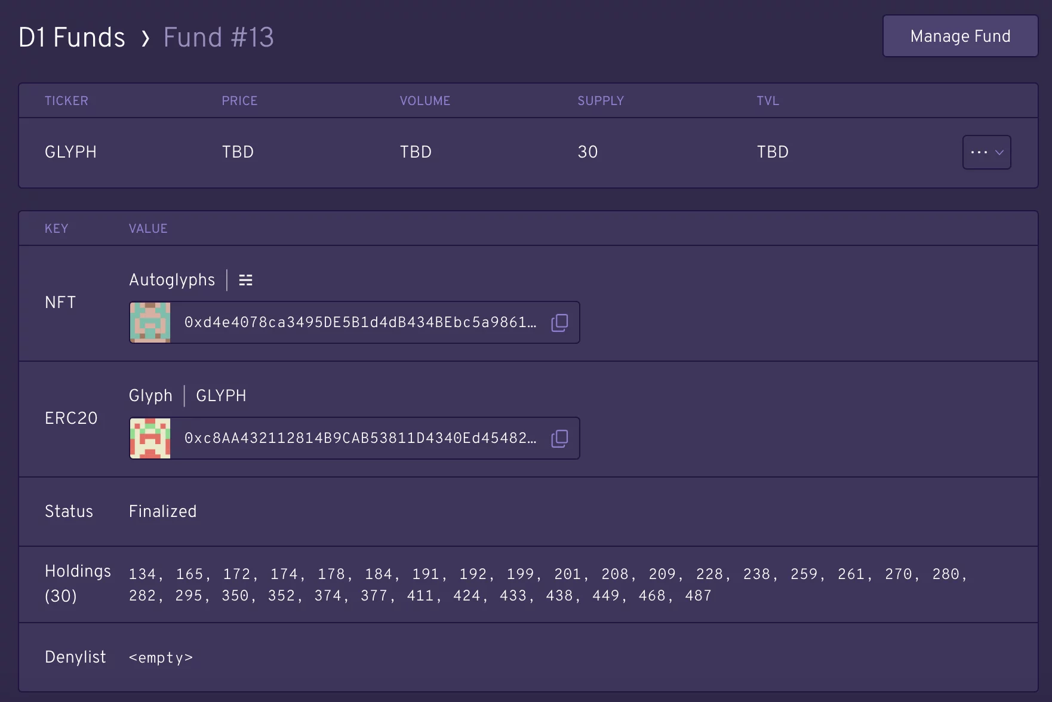Screen dimensions: 1052x702
Task: Click the Fund #13 breadcrumb title
Action: [219, 38]
